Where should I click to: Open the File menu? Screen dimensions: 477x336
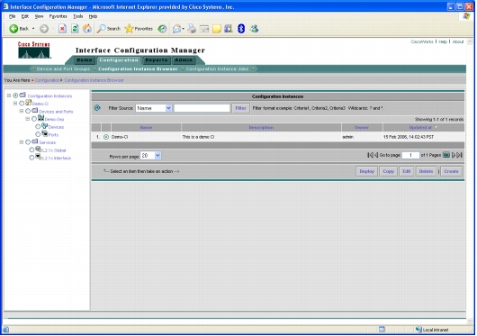coord(13,16)
